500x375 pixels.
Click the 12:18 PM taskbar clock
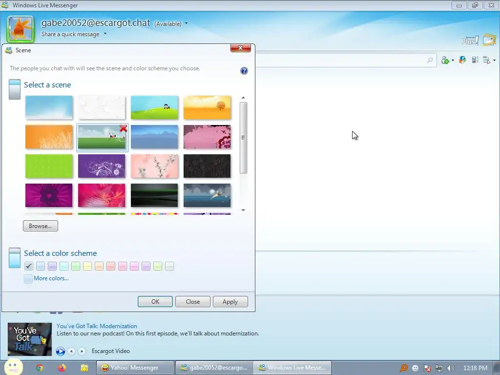(x=475, y=368)
